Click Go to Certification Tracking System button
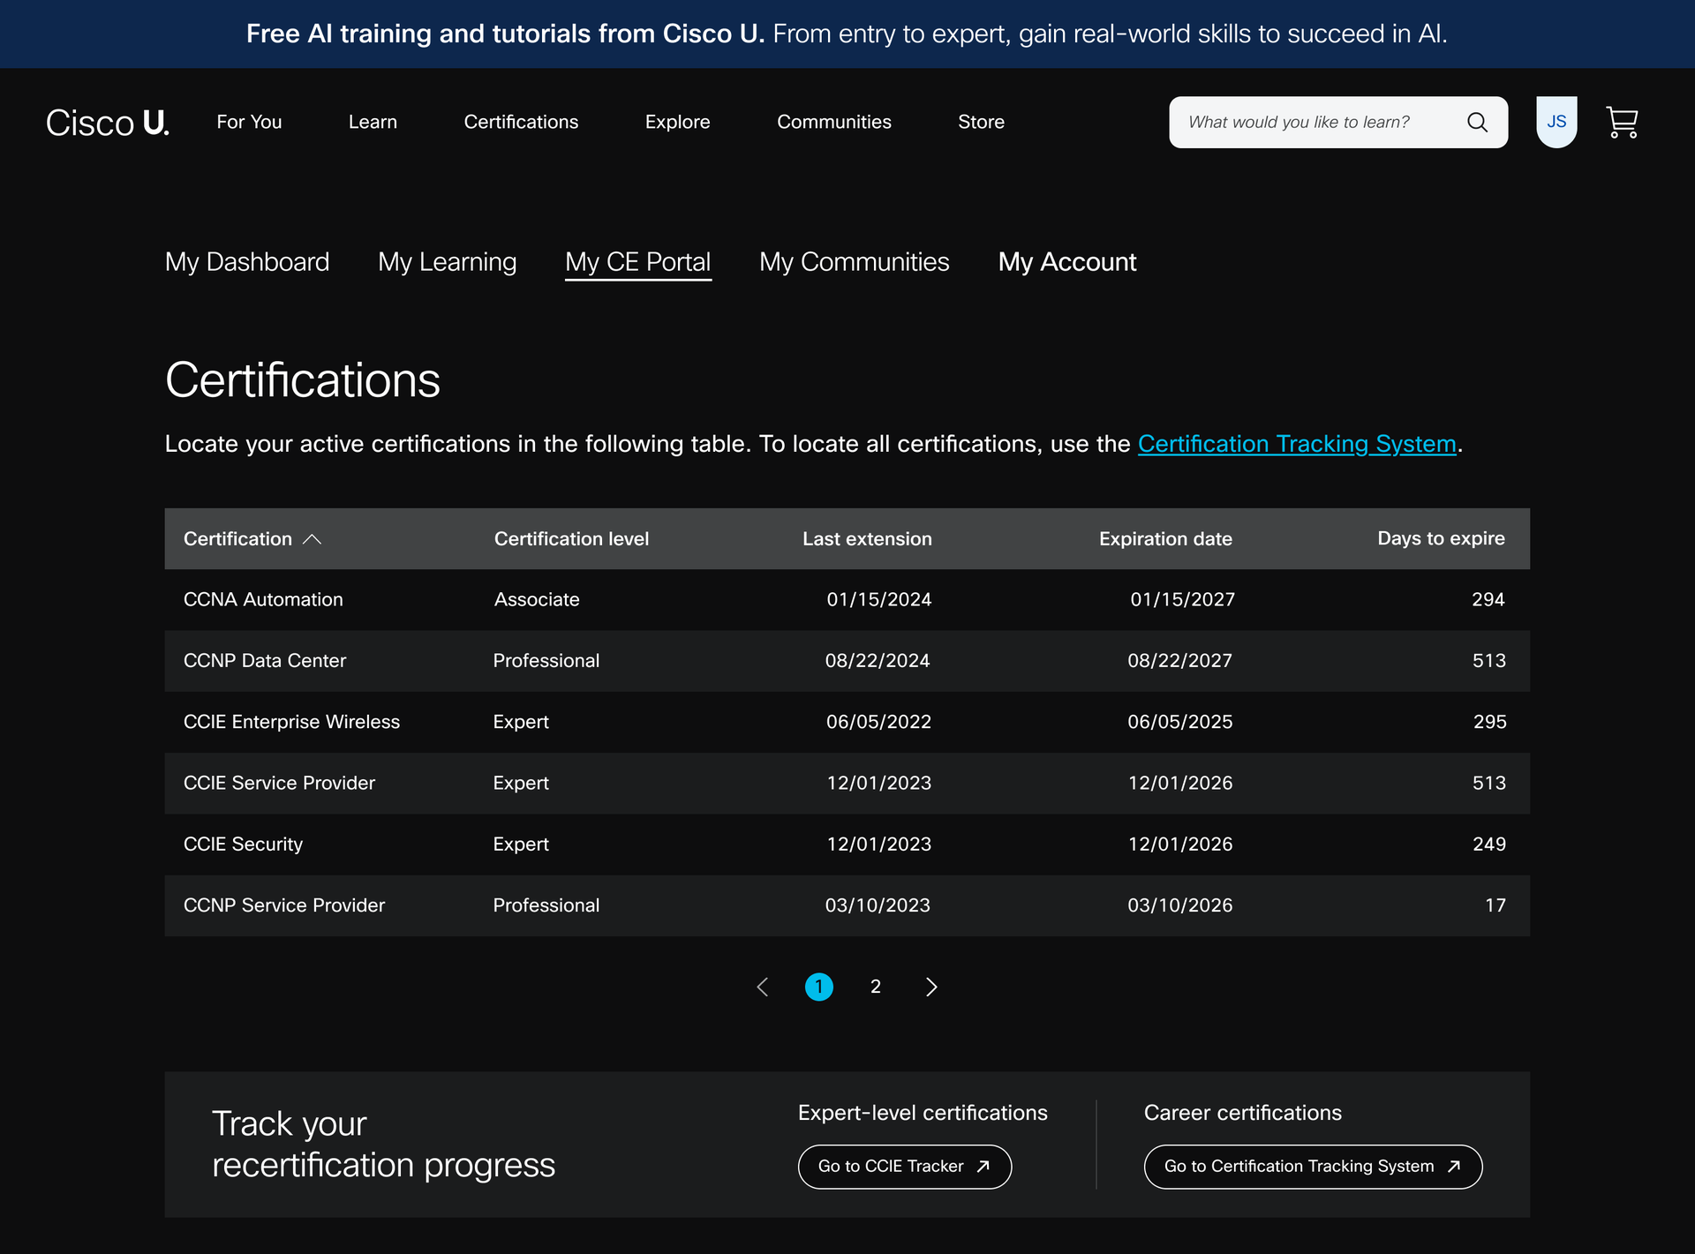 [x=1313, y=1167]
